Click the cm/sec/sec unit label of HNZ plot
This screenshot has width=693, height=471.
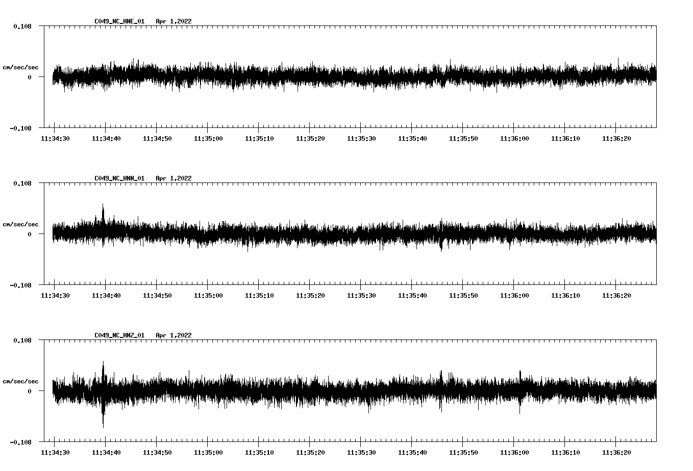pos(20,381)
